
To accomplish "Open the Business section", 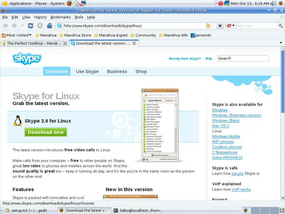I will pos(117,71).
